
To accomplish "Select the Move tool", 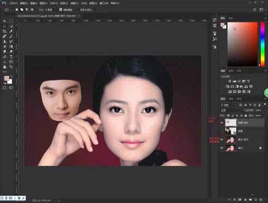I will [4, 21].
